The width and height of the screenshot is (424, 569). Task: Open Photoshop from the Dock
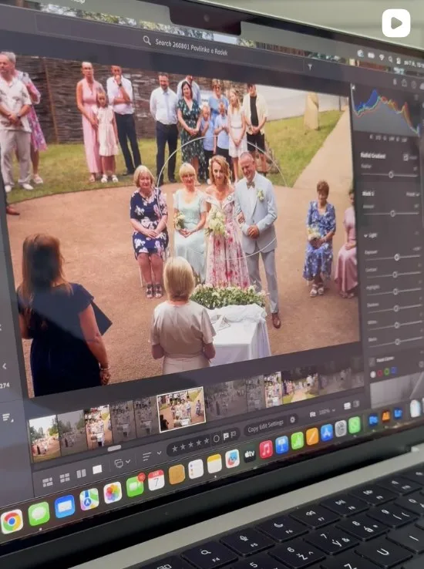373,420
